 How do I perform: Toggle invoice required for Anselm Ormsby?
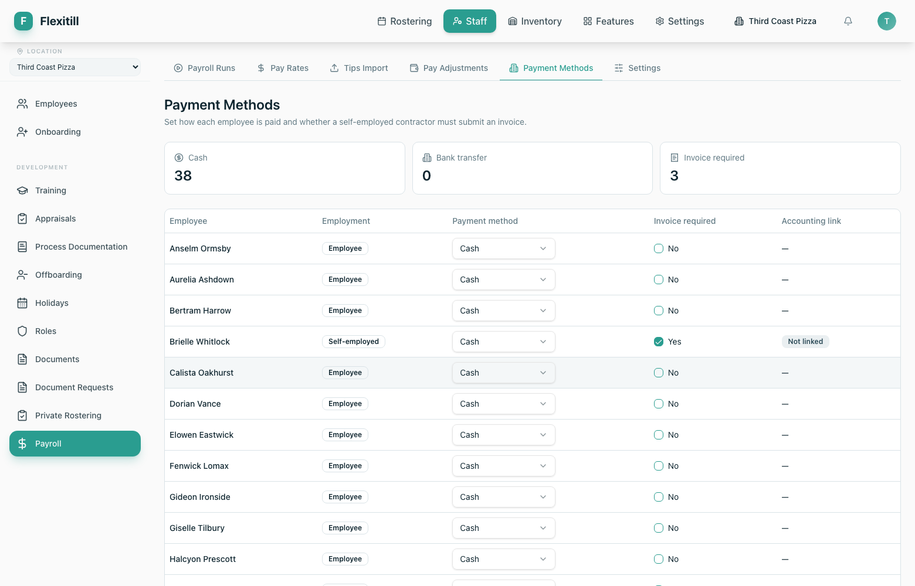659,248
